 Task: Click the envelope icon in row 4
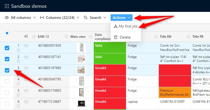pos(26,80)
